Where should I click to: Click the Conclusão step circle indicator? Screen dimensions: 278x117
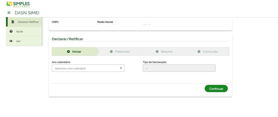pyautogui.click(x=199, y=52)
